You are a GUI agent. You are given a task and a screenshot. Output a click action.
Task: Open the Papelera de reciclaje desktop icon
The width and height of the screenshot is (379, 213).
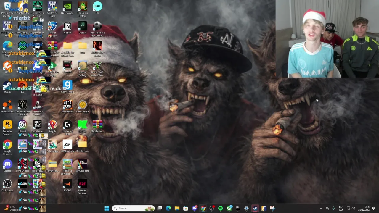pyautogui.click(x=7, y=9)
